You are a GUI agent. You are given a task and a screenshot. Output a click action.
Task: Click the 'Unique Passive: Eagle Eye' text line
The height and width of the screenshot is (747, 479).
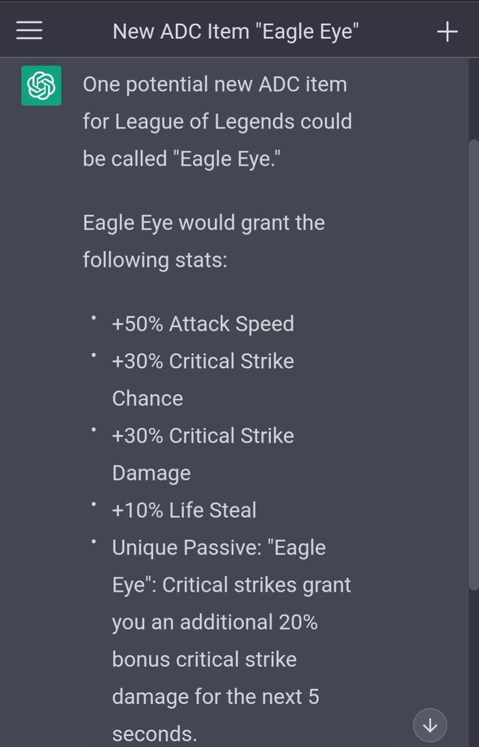coord(219,547)
